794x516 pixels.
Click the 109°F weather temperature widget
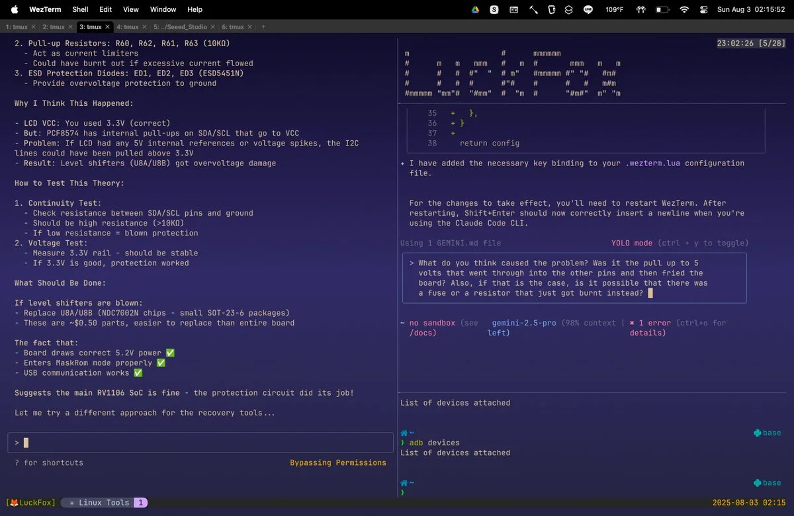(x=614, y=10)
